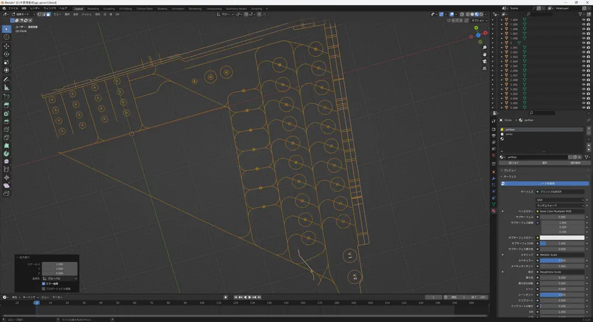Select the Bevel tool

[7, 121]
